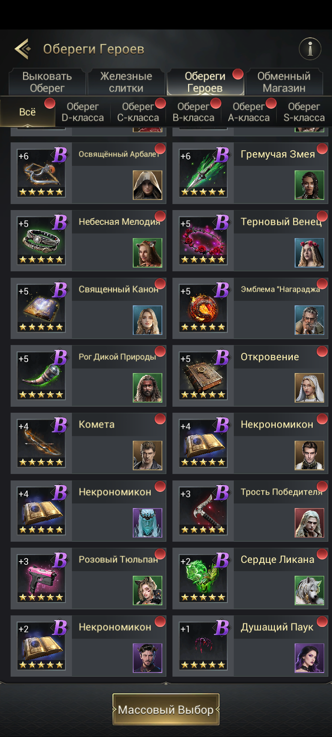Viewport: 332px width, 737px height.
Task: Tap the Терновый Венец wreath icon
Action: click(203, 241)
